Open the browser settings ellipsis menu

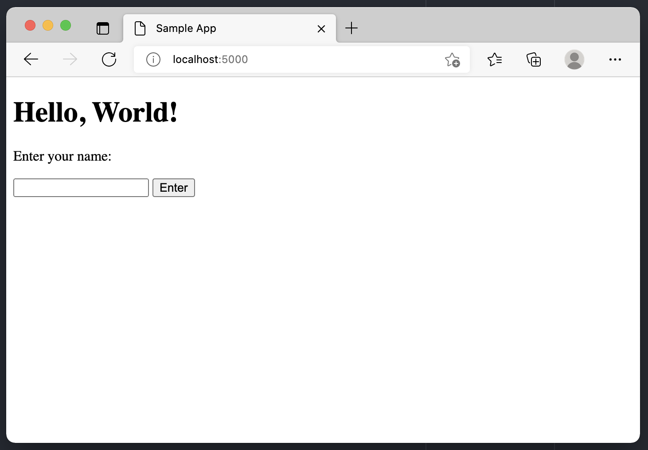tap(615, 59)
